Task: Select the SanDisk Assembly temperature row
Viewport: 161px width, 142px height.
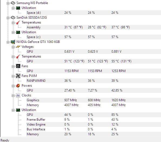Action: (x=94, y=27)
